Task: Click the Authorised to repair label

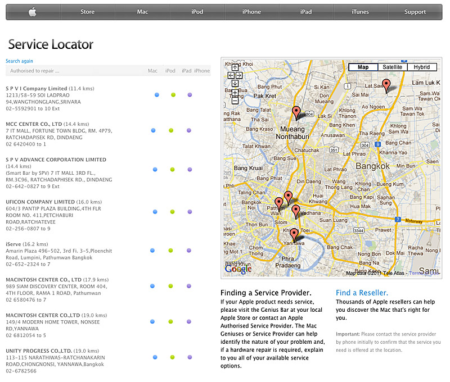Action: click(x=35, y=71)
